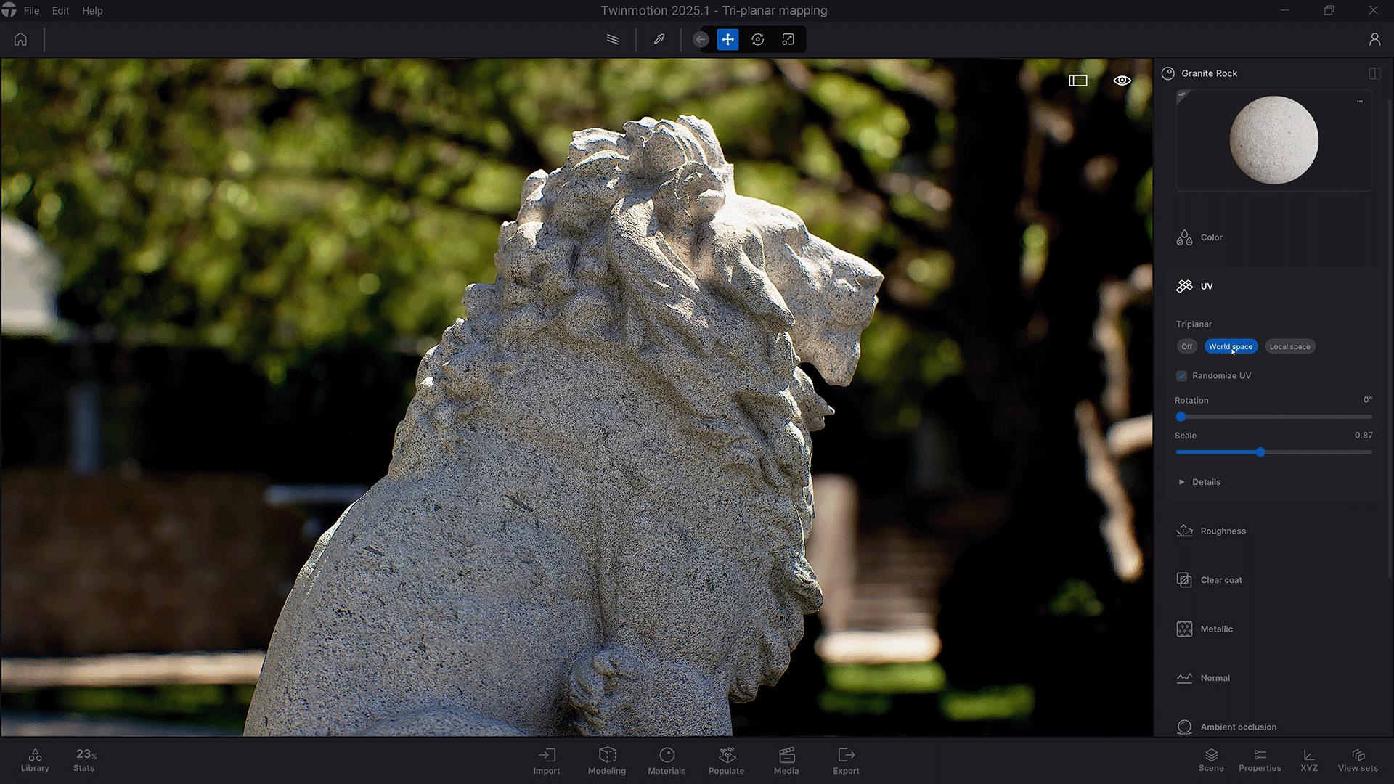Open the Export tab
1394x784 pixels.
click(846, 761)
